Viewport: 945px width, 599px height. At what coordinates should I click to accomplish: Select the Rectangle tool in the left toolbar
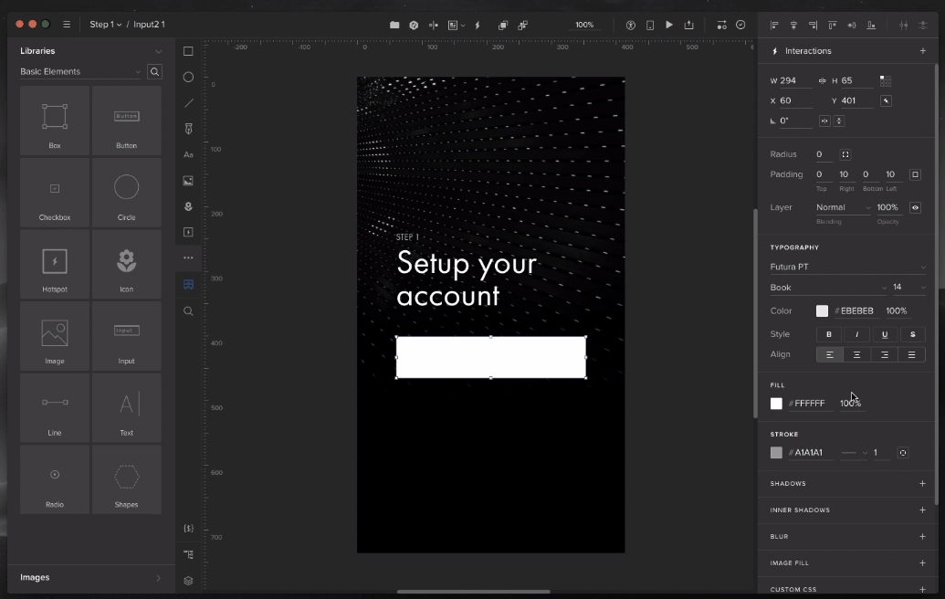click(x=188, y=51)
